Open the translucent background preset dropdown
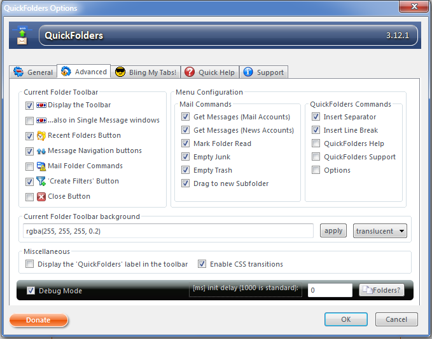This screenshot has height=339, width=432. point(380,230)
